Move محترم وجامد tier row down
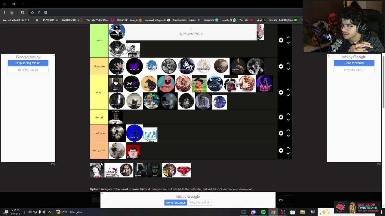The image size is (385, 216). [288, 69]
